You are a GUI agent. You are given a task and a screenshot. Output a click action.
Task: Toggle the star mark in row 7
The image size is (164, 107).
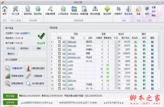59,65
